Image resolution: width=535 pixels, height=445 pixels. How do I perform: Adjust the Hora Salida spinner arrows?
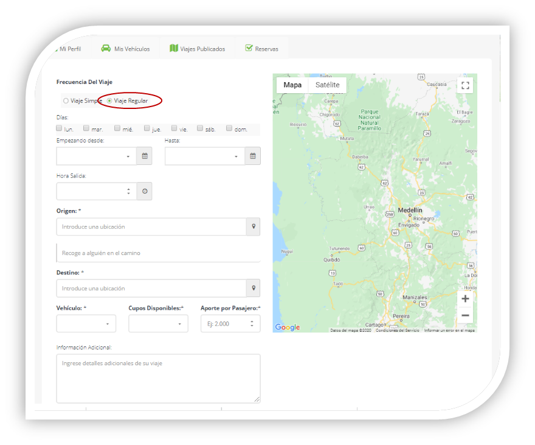129,191
